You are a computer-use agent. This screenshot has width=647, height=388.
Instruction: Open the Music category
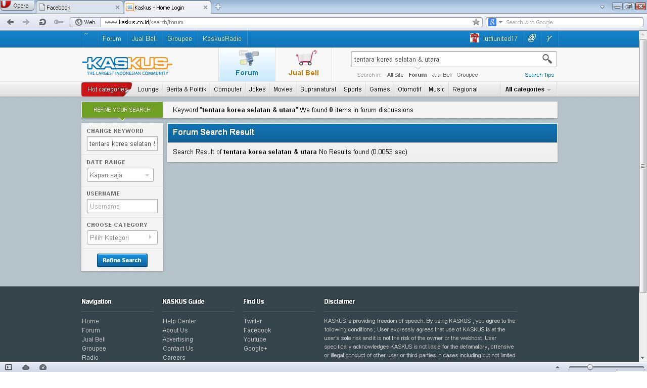(x=436, y=89)
